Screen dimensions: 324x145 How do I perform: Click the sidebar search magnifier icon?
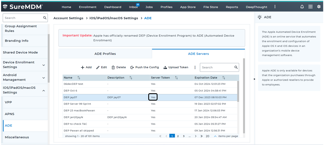[x=45, y=18]
